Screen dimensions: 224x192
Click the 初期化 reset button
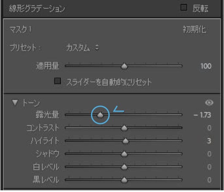194,30
